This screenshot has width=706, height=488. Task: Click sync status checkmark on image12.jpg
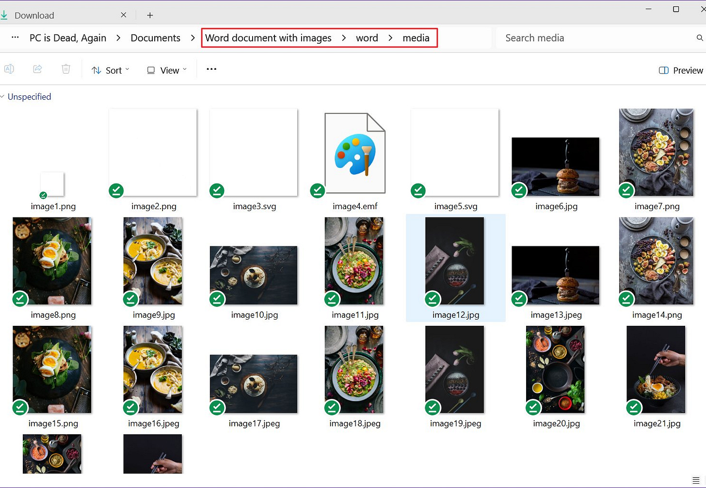coord(433,299)
